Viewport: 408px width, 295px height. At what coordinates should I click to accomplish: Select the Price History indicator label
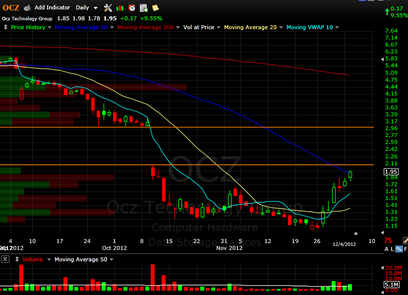point(28,27)
